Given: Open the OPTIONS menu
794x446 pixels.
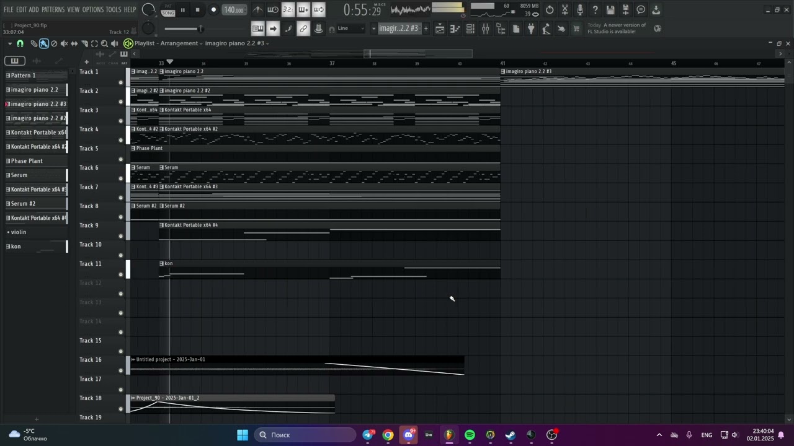Looking at the screenshot, I should click(x=93, y=9).
